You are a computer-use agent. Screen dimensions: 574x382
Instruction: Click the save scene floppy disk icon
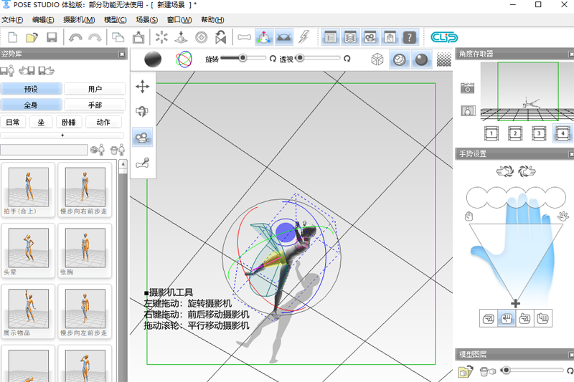click(x=52, y=37)
